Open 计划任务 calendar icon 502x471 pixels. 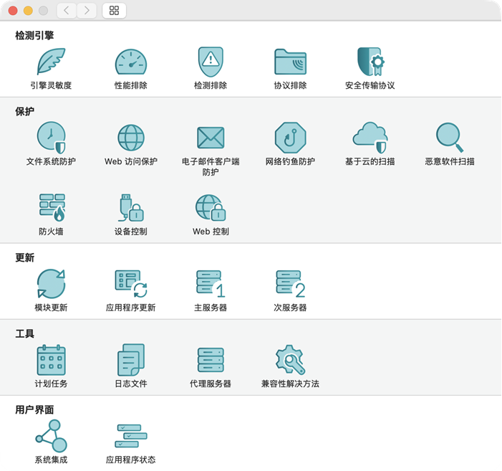tap(52, 360)
